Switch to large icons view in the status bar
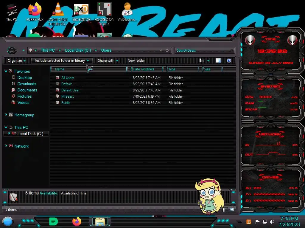Image resolution: width=305 pixels, height=228 pixels. coord(232,210)
